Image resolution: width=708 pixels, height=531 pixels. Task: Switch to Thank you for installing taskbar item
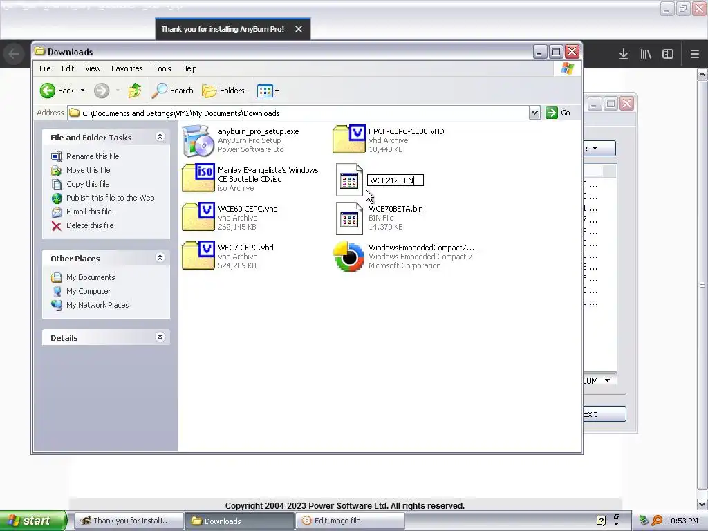click(128, 521)
